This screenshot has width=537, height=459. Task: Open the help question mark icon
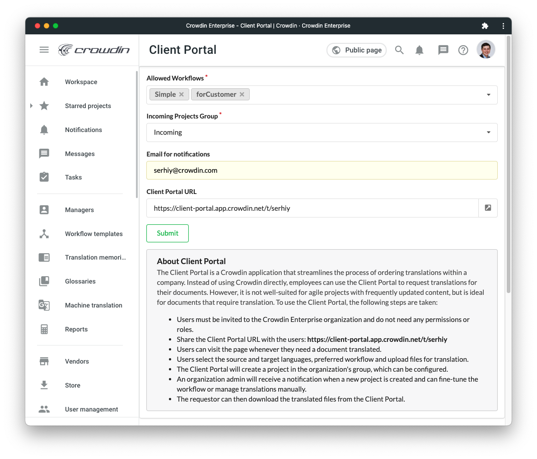pyautogui.click(x=463, y=50)
